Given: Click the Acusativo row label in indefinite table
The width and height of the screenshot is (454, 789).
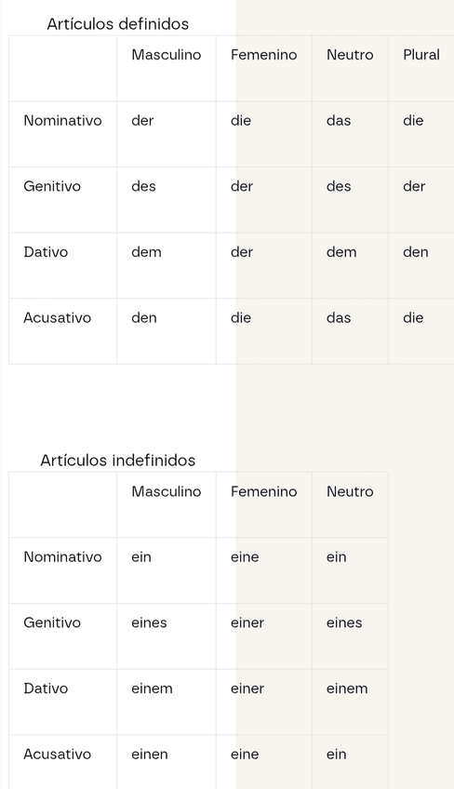Looking at the screenshot, I should (57, 754).
